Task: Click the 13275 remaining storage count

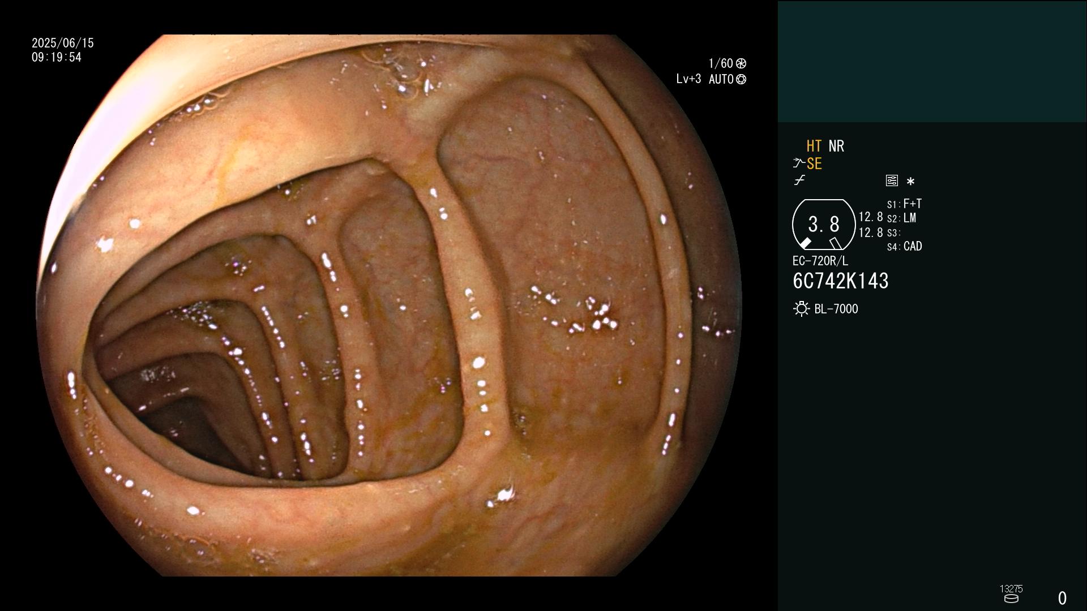Action: pos(1011,589)
